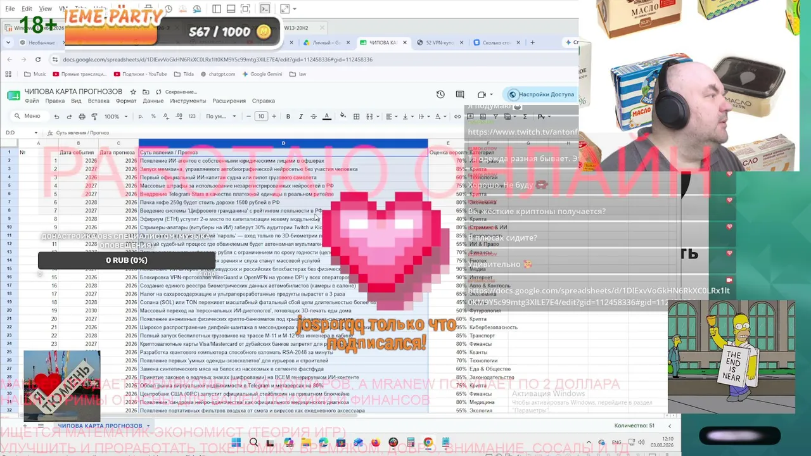
Task: Format selection as percent
Action: [153, 117]
